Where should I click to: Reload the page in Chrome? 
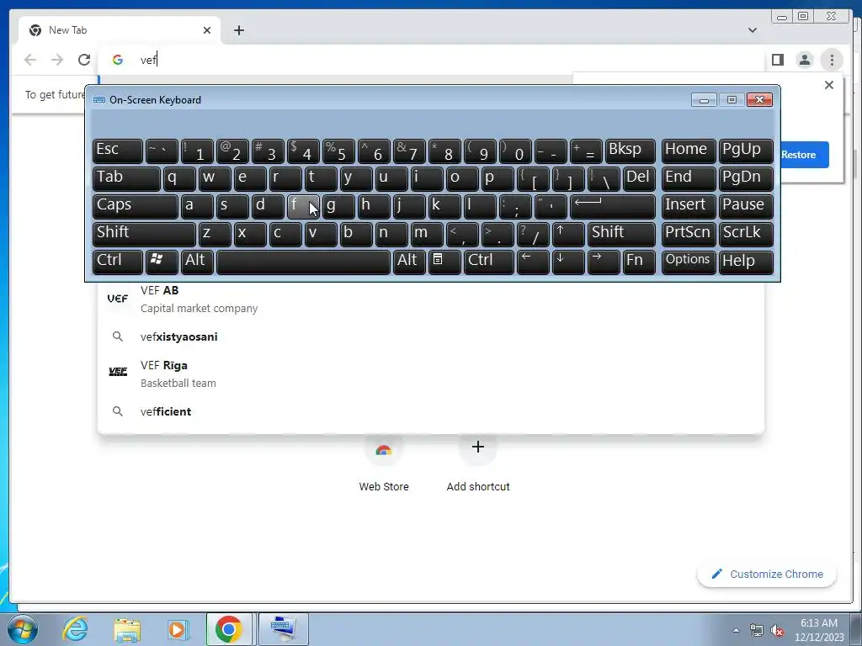click(x=84, y=60)
